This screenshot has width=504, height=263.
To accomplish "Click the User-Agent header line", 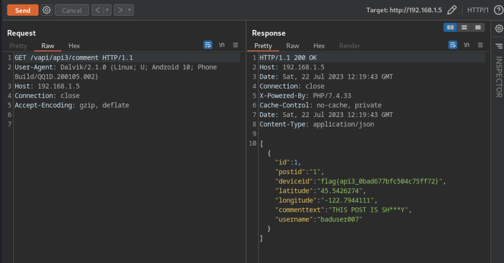I will [x=116, y=72].
